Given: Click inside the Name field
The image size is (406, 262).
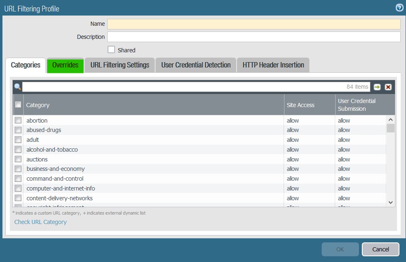Looking at the screenshot, I should point(254,24).
